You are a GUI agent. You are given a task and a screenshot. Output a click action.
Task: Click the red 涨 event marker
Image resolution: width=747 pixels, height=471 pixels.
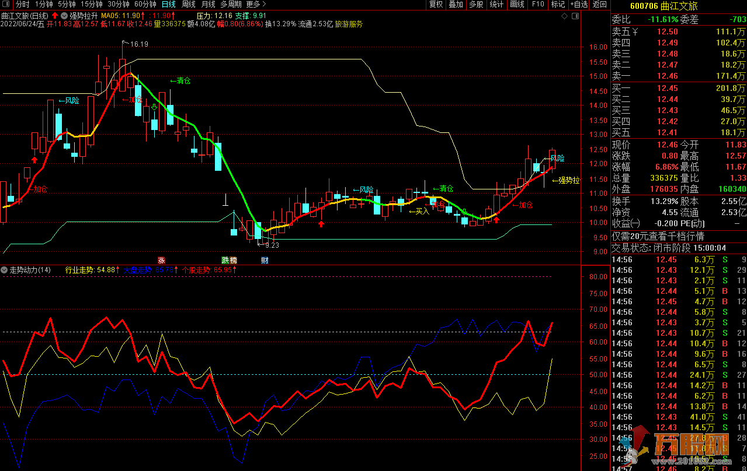coord(161,260)
